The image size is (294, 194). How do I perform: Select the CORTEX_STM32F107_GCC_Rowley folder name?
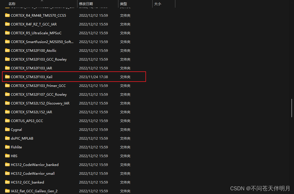click(x=39, y=94)
